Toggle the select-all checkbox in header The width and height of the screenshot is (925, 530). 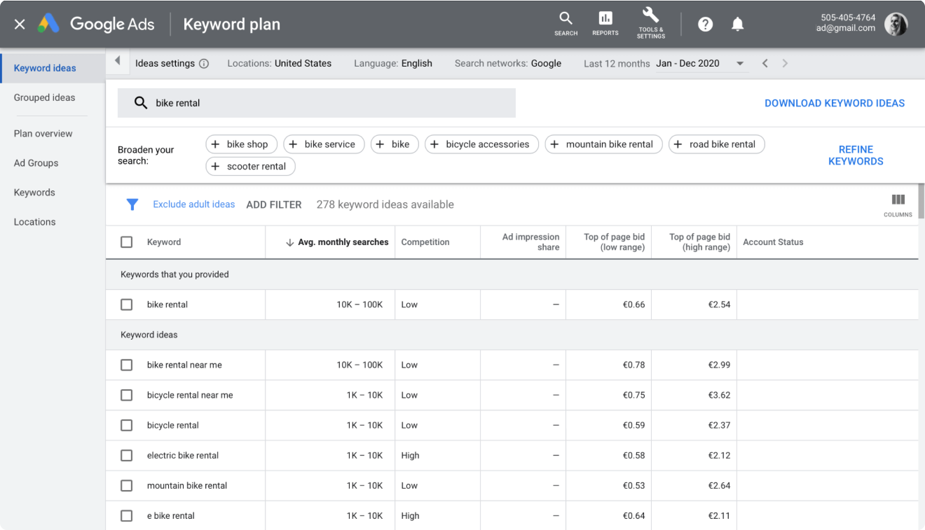[126, 242]
